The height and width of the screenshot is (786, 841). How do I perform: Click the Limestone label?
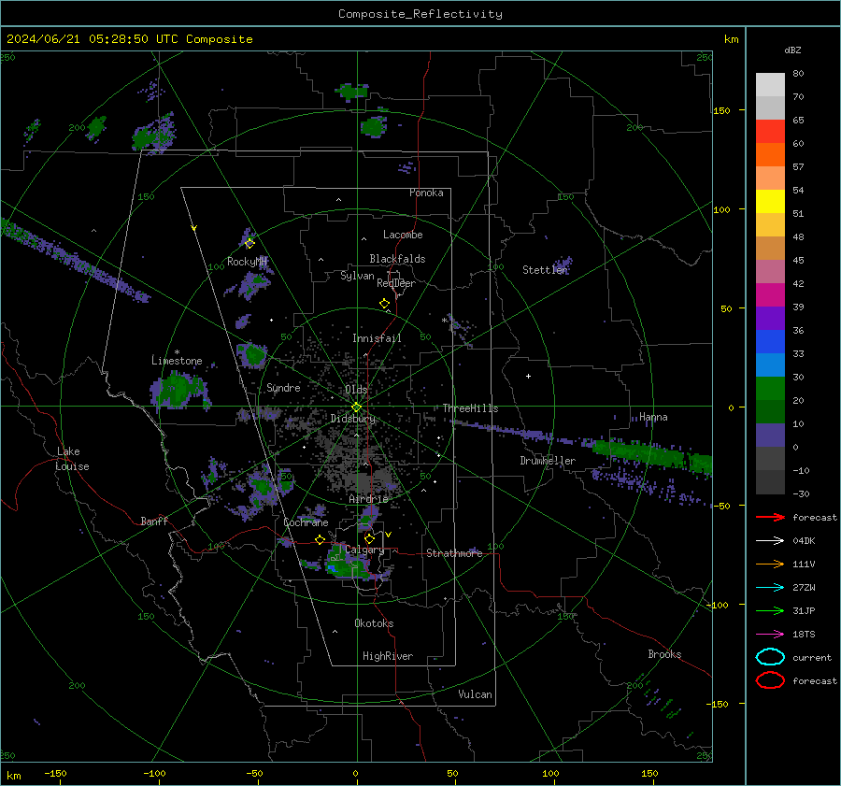(x=177, y=361)
